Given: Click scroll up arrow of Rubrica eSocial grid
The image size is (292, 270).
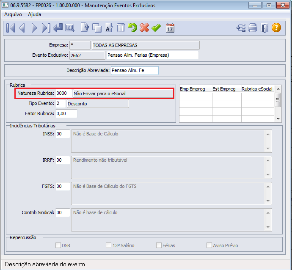Looking at the screenshot, I should point(278,89).
